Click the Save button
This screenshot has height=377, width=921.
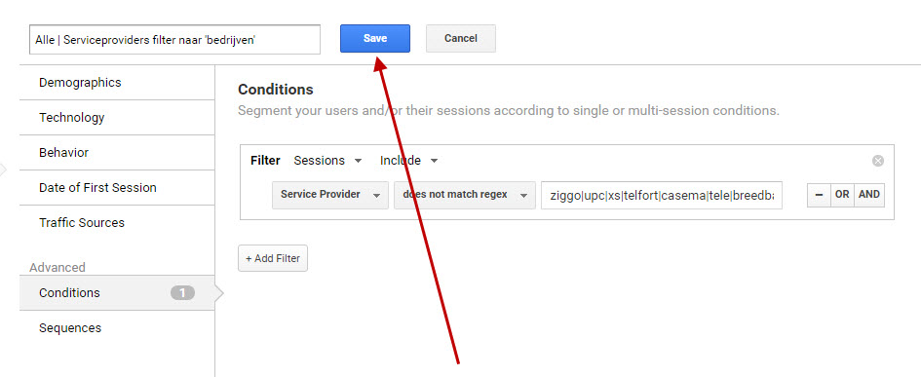[375, 38]
